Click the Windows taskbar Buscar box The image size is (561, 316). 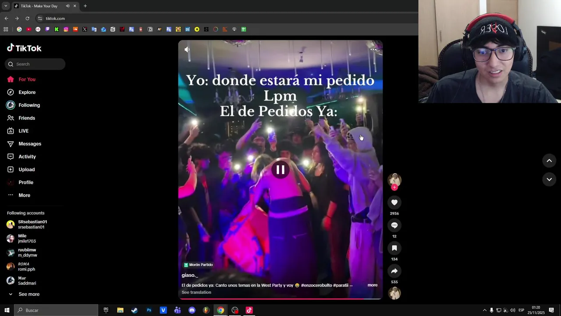pyautogui.click(x=56, y=310)
